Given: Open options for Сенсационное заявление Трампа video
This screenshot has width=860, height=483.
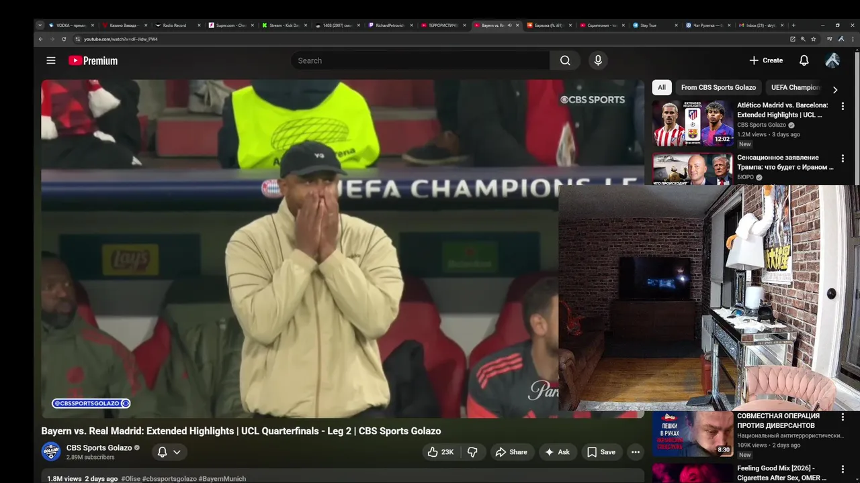Looking at the screenshot, I should (843, 158).
